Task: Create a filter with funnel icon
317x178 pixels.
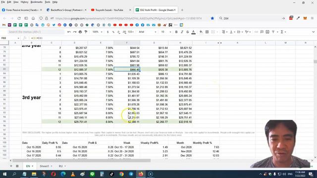Action: (273, 32)
